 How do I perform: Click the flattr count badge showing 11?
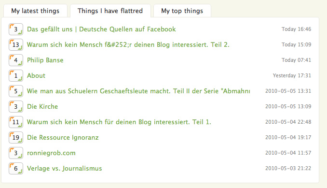16,122
